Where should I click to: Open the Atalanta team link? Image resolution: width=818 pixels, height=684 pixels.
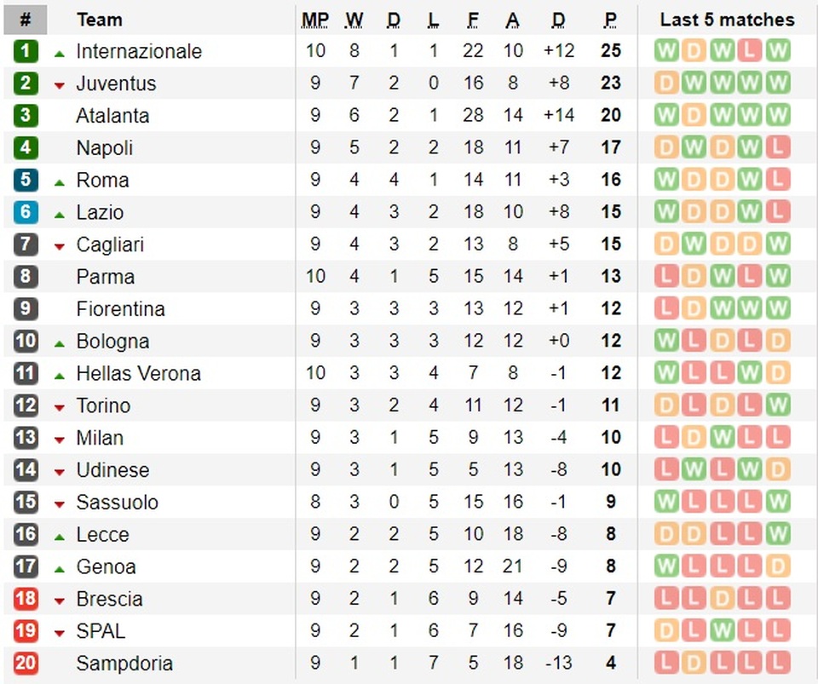112,116
